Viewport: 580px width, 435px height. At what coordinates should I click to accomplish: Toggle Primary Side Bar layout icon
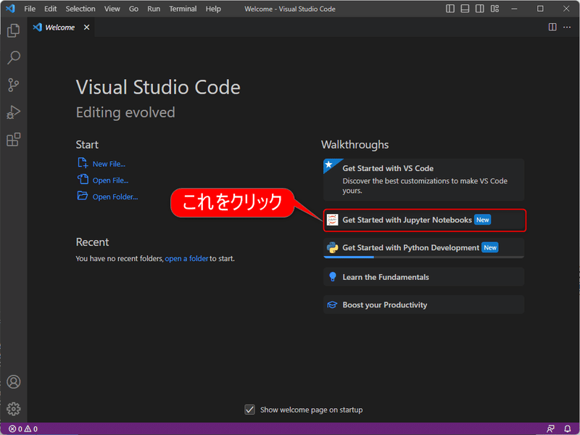[x=450, y=9]
